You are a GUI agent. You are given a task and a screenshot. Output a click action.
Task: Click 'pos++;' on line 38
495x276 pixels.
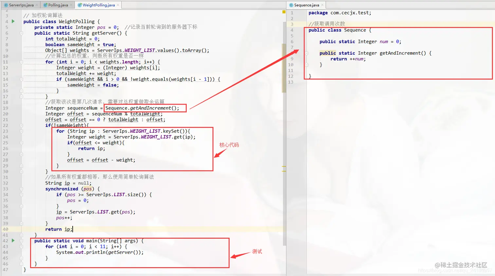tap(64, 218)
